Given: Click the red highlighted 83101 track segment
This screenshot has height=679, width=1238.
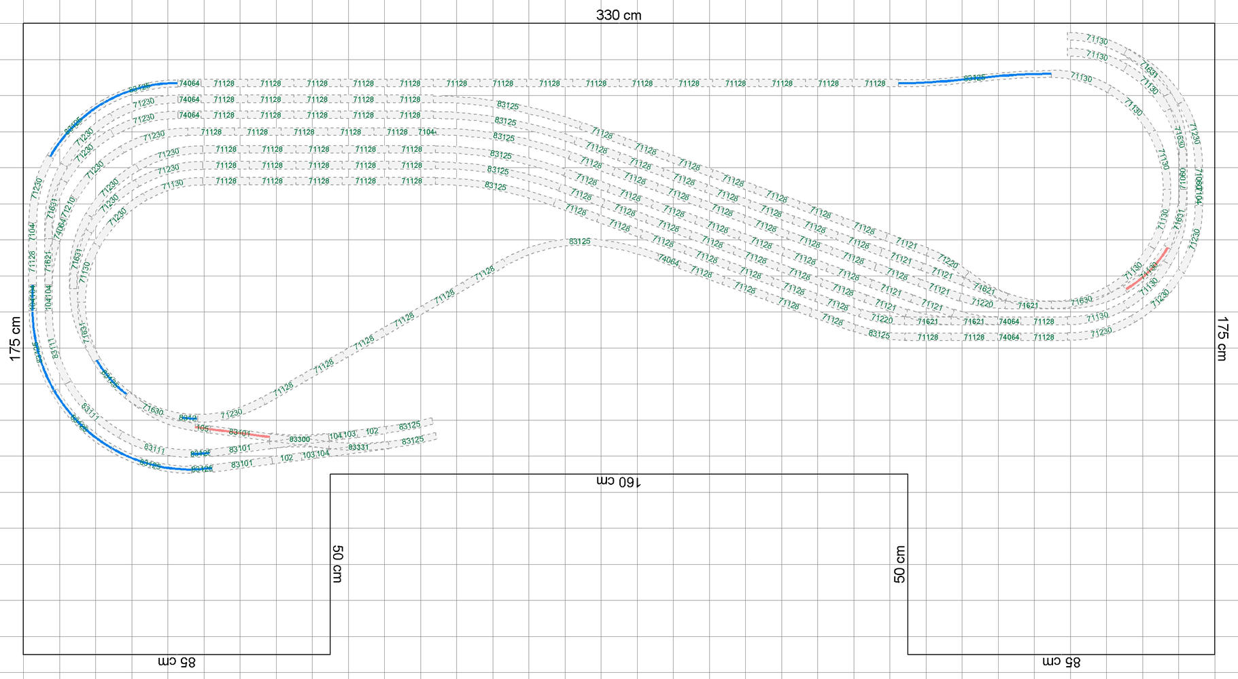Looking at the screenshot, I should point(239,433).
